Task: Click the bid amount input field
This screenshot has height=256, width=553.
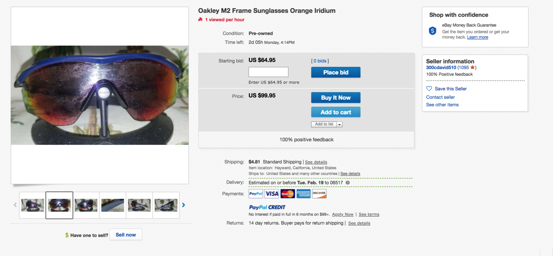Action: tap(268, 72)
